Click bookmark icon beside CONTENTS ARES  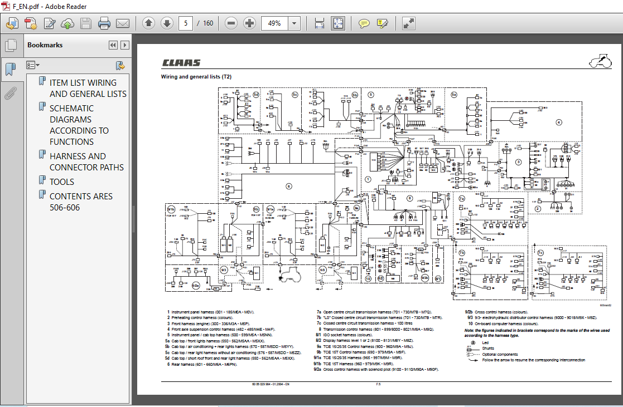42,195
